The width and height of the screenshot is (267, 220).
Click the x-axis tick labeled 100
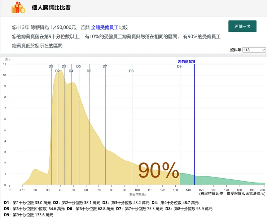(x=137, y=190)
